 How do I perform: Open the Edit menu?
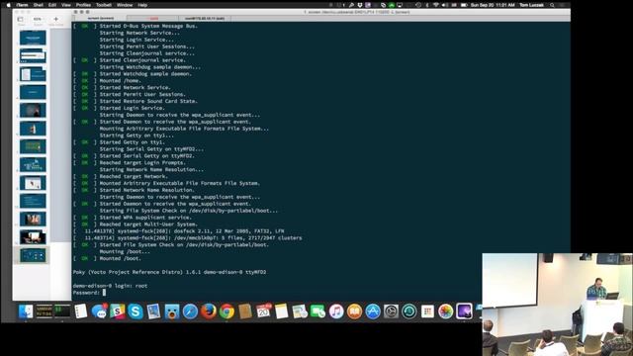click(x=52, y=5)
